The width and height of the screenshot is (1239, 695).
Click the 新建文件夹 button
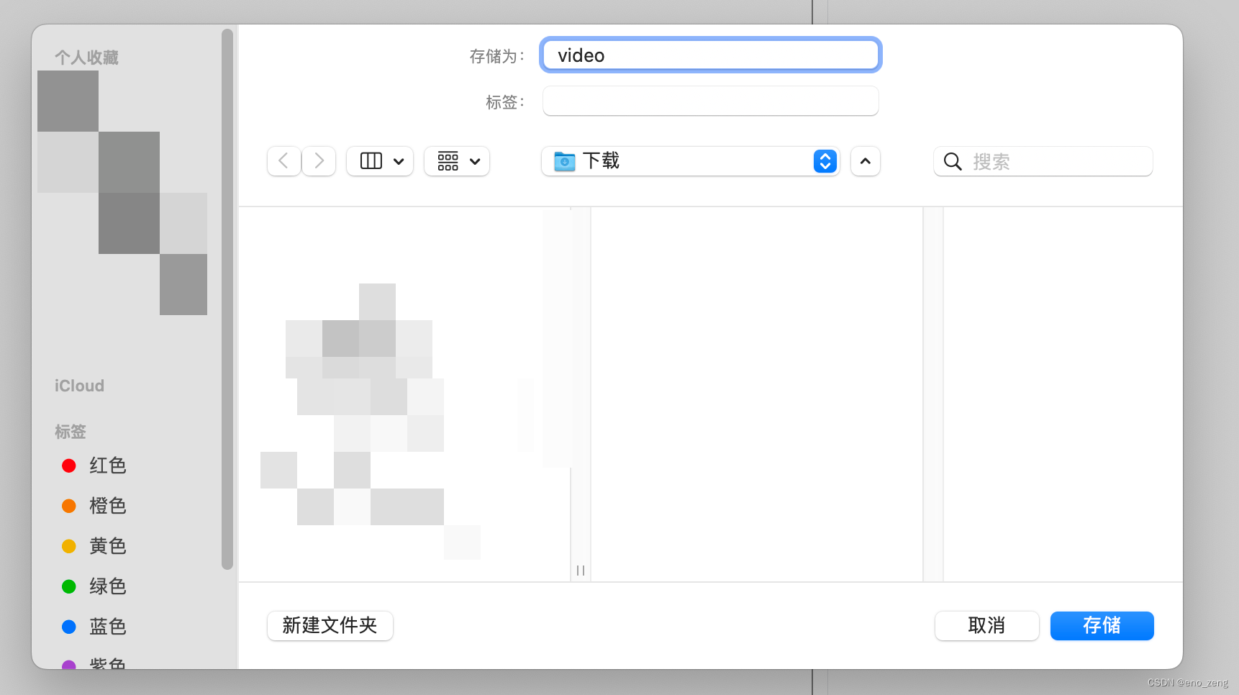[x=330, y=626]
